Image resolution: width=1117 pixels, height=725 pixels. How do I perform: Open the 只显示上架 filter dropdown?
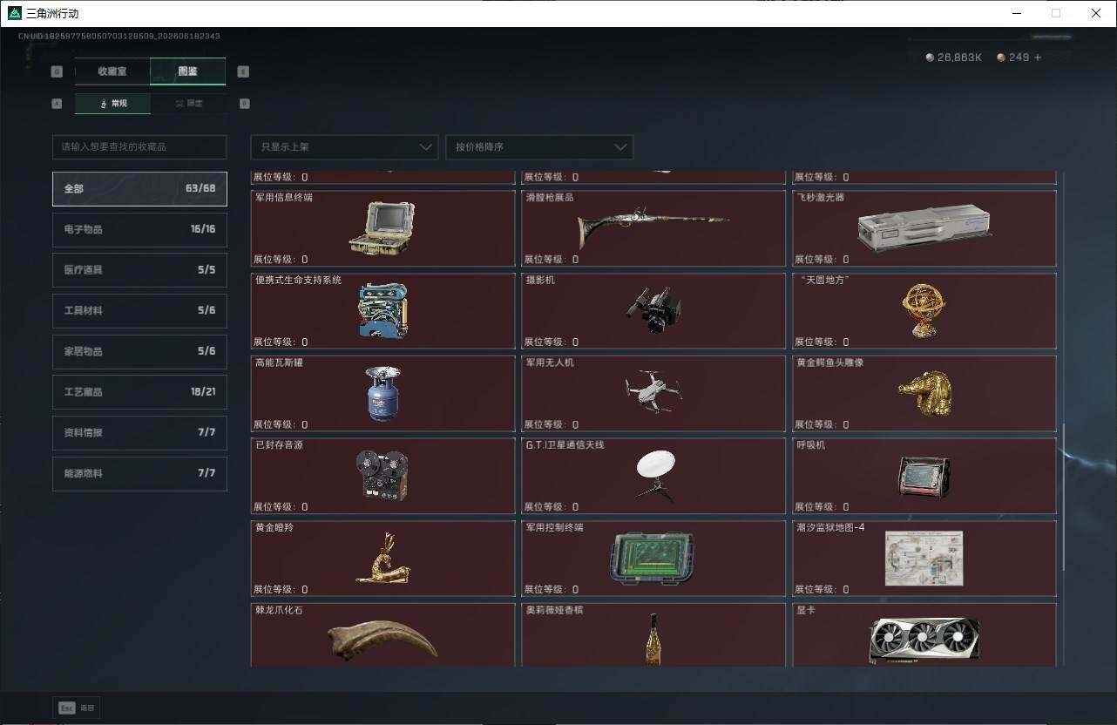pyautogui.click(x=344, y=146)
